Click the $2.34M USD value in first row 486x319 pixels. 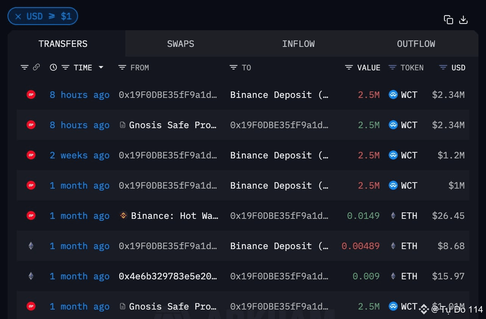point(448,95)
